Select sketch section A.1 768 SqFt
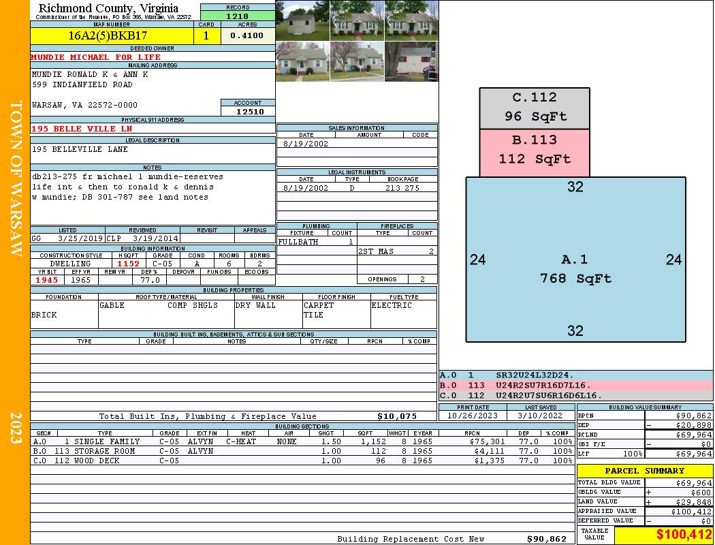Screen dimensions: 715x545 point(575,260)
